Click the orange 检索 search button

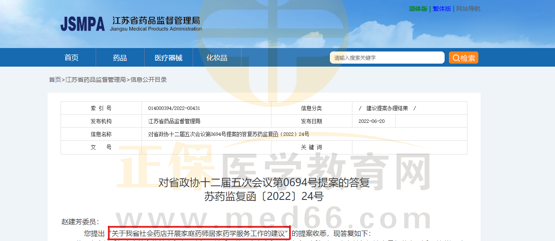coord(463,58)
